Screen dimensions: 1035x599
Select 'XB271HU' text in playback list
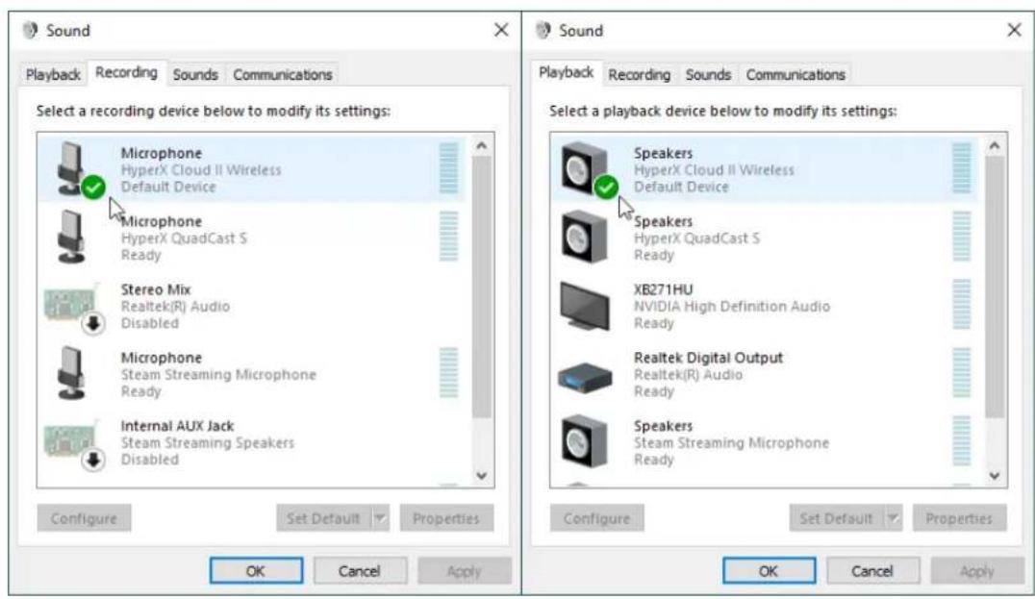(x=664, y=289)
